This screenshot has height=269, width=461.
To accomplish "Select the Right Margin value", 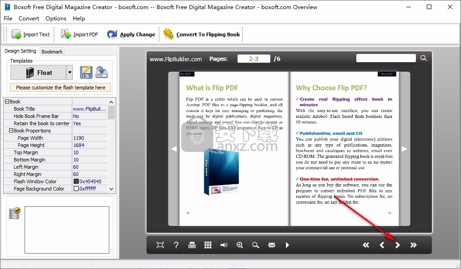I will pos(90,174).
